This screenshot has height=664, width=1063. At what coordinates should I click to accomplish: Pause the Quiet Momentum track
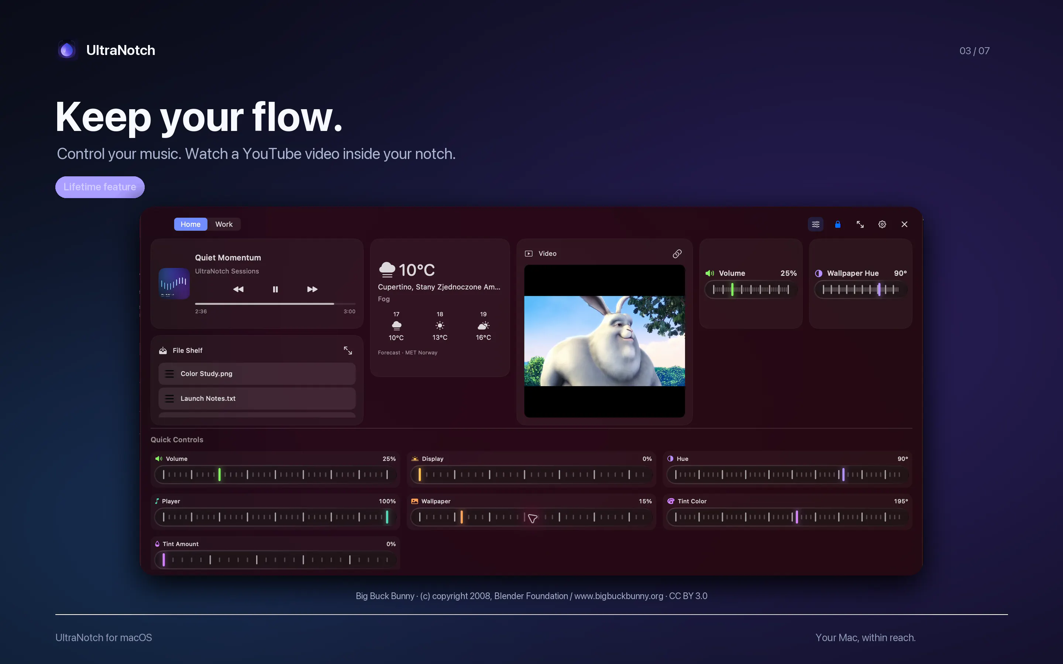tap(275, 289)
